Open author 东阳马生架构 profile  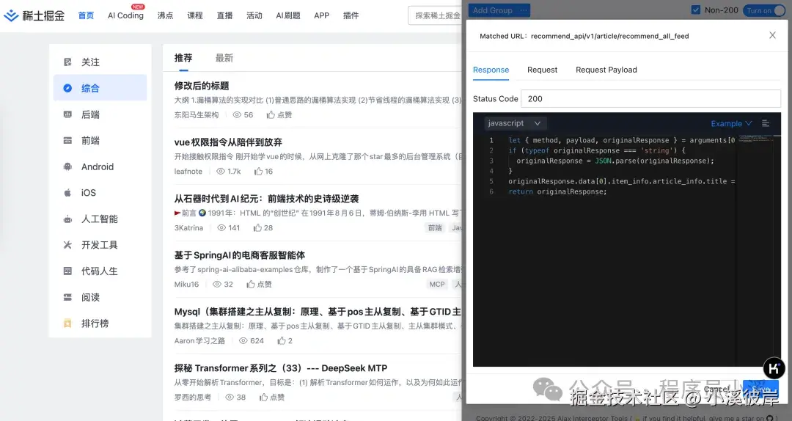(197, 114)
